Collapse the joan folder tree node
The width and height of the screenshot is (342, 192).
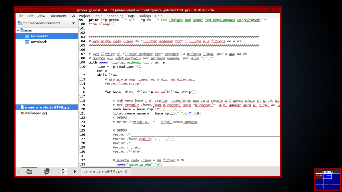18,30
